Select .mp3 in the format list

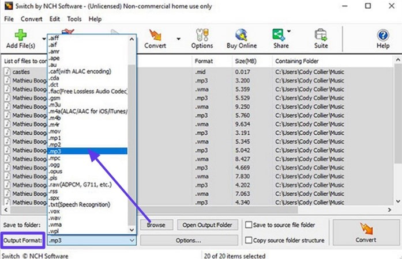88,151
